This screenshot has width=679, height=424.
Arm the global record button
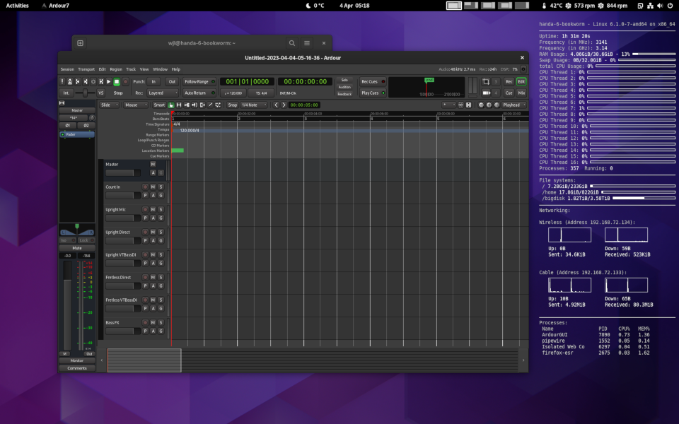[x=126, y=81]
